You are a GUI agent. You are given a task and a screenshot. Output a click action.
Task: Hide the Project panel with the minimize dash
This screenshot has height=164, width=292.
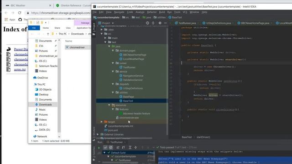coord(165,23)
